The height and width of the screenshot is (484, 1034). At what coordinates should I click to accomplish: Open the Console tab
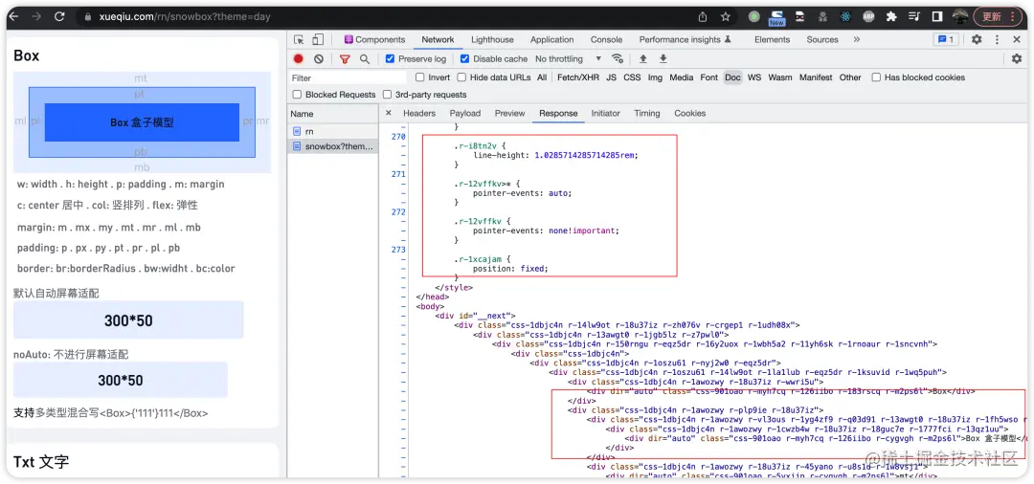tap(606, 39)
